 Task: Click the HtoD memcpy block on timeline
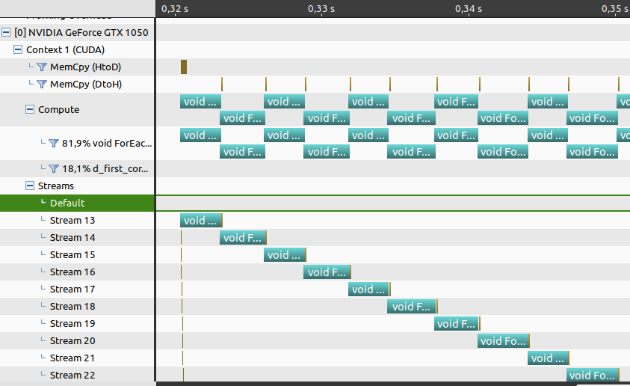(x=184, y=67)
